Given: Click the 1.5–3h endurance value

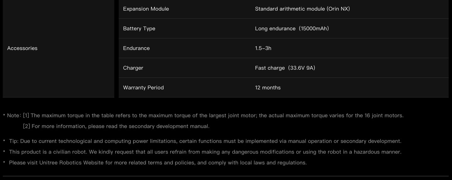Looking at the screenshot, I should tap(263, 48).
